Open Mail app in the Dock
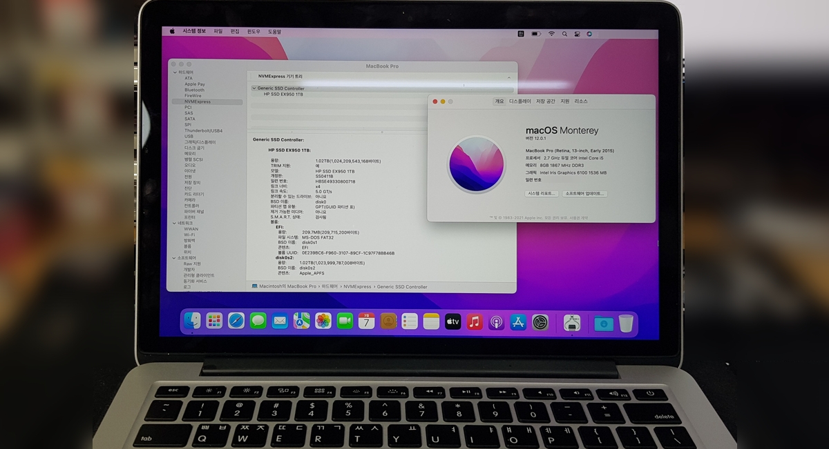 click(280, 321)
